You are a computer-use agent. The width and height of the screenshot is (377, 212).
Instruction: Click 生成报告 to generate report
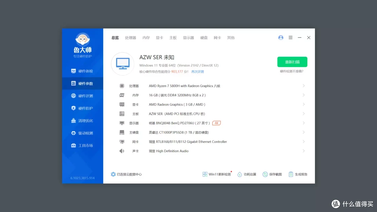click(298, 174)
